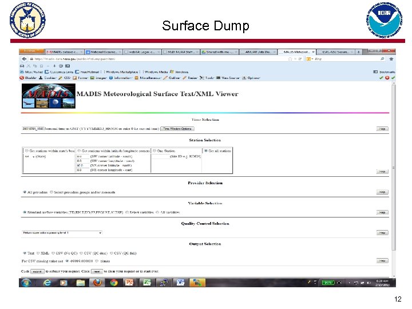Select XML output radio button
The width and height of the screenshot is (412, 309).
pyautogui.click(x=38, y=253)
